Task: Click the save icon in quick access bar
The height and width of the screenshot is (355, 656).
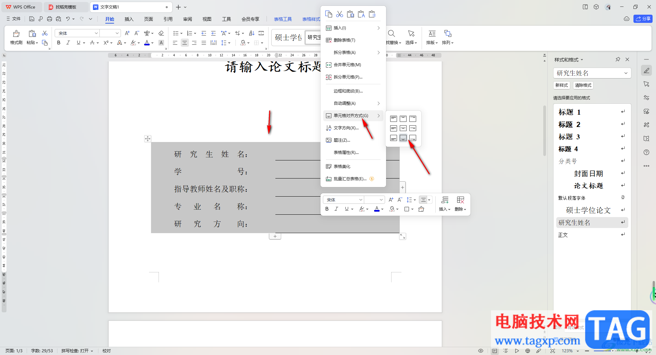Action: click(x=32, y=19)
